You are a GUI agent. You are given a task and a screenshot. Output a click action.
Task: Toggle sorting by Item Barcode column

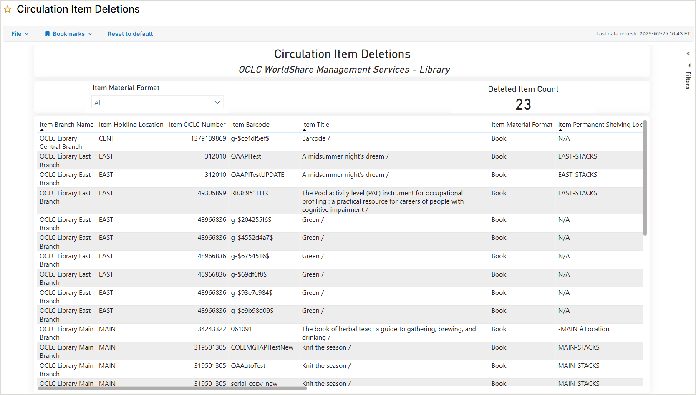tap(250, 124)
